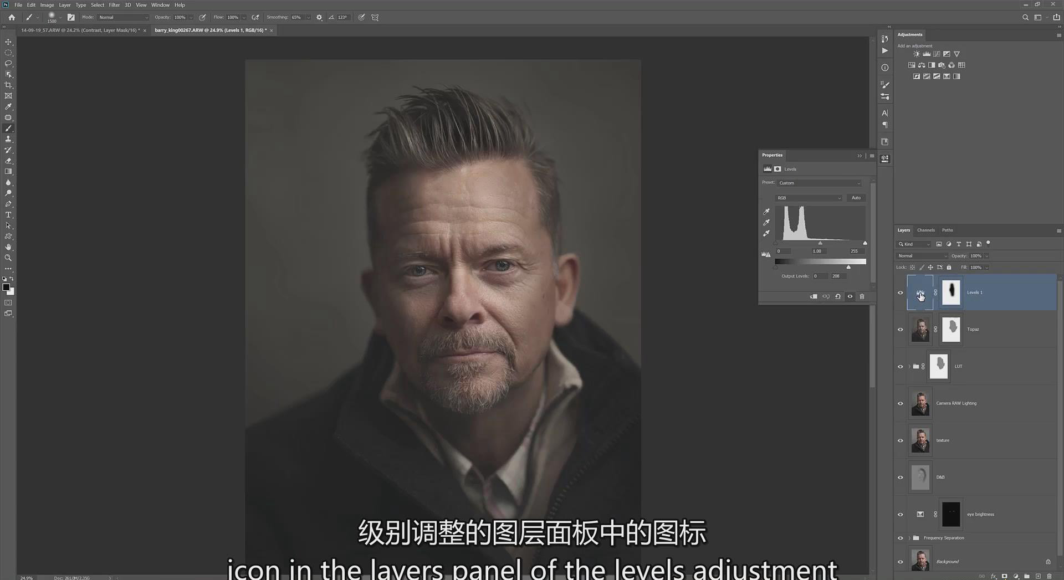1064x580 pixels.
Task: Activate the Zoom tool
Action: [x=8, y=258]
